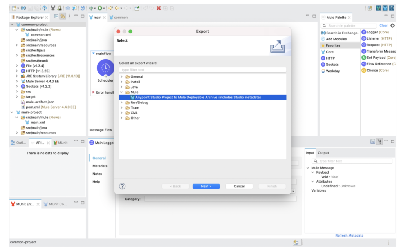Switch to the common editor tab

tap(119, 17)
